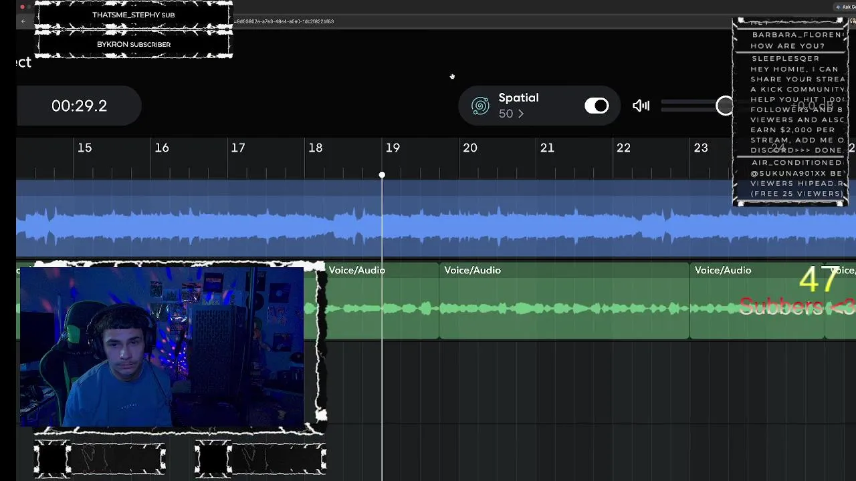Viewport: 856px width, 481px height.
Task: Click the 00:29.2 timecode display
Action: coord(79,106)
